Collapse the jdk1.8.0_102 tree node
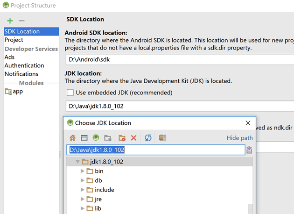This screenshot has height=214, width=294. [x=77, y=162]
